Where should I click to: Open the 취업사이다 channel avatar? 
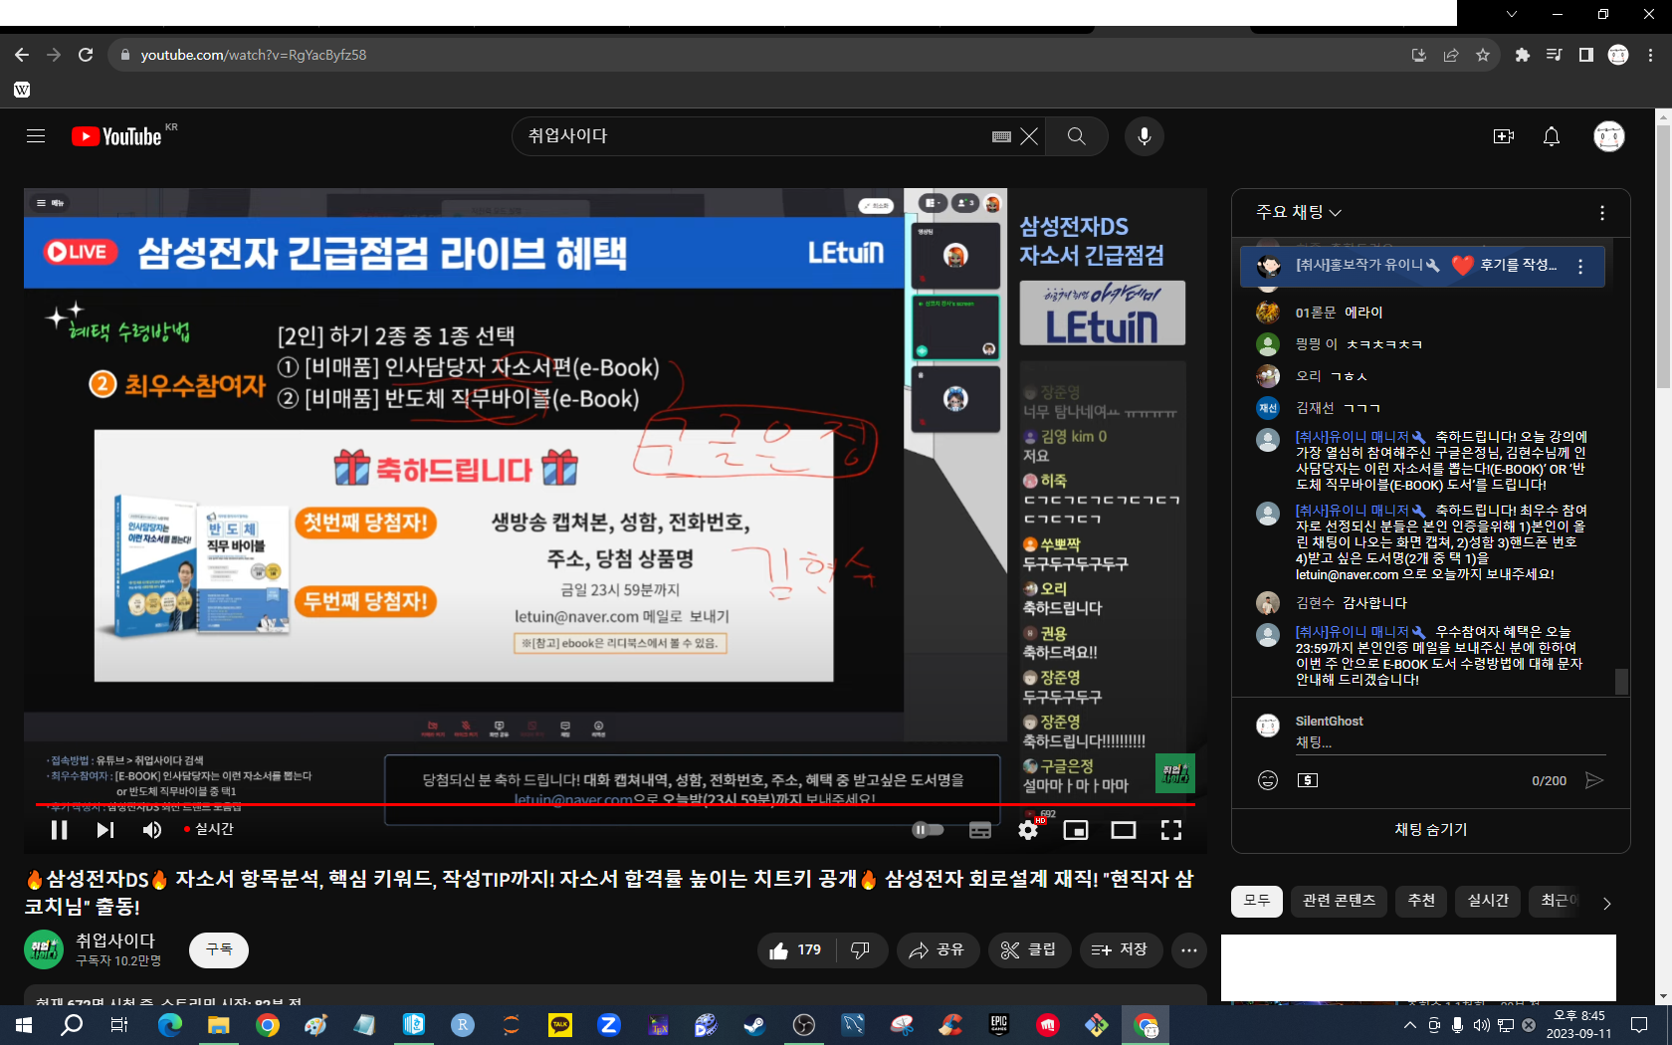pos(44,949)
